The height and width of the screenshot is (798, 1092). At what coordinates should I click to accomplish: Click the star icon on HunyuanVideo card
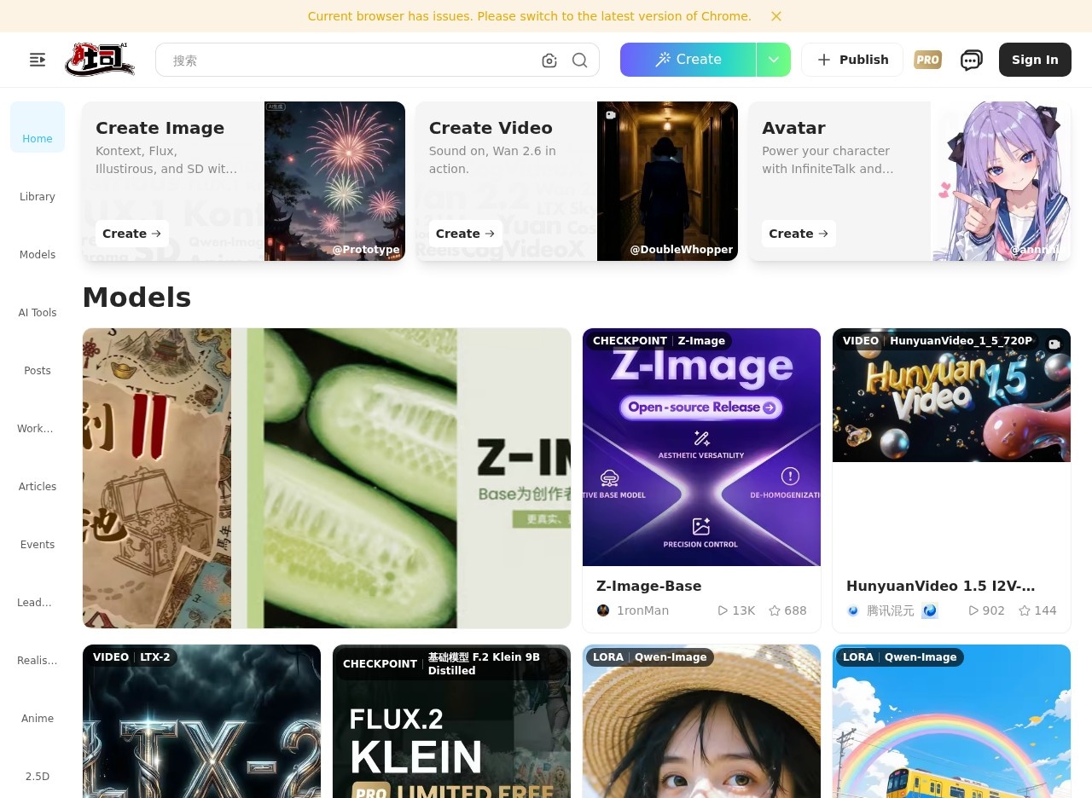tap(1025, 610)
